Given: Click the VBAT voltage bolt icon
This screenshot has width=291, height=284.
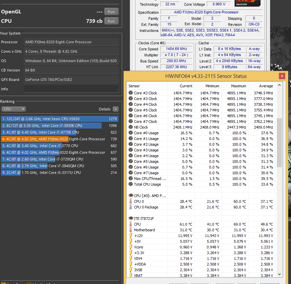Looking at the screenshot, I should tap(131, 275).
